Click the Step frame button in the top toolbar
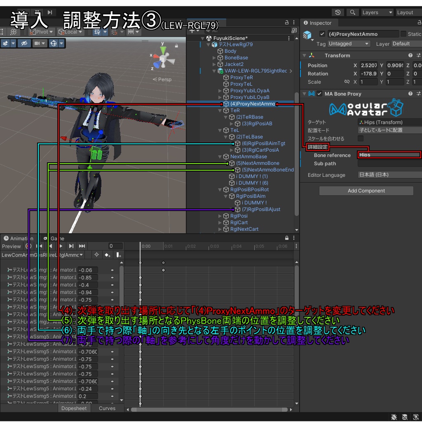Viewport: 422px width, 422px height. 50,12
